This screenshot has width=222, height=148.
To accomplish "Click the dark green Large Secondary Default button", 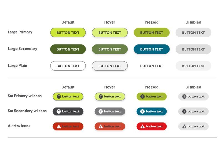I will (68, 49).
